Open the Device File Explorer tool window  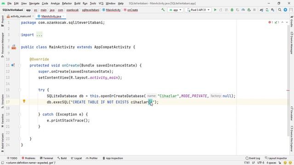(292, 138)
